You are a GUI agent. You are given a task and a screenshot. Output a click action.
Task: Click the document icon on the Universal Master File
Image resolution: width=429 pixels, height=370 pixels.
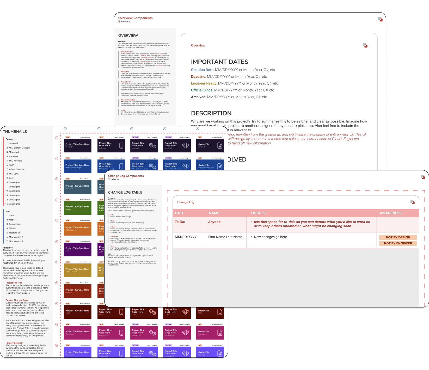pyautogui.click(x=220, y=146)
